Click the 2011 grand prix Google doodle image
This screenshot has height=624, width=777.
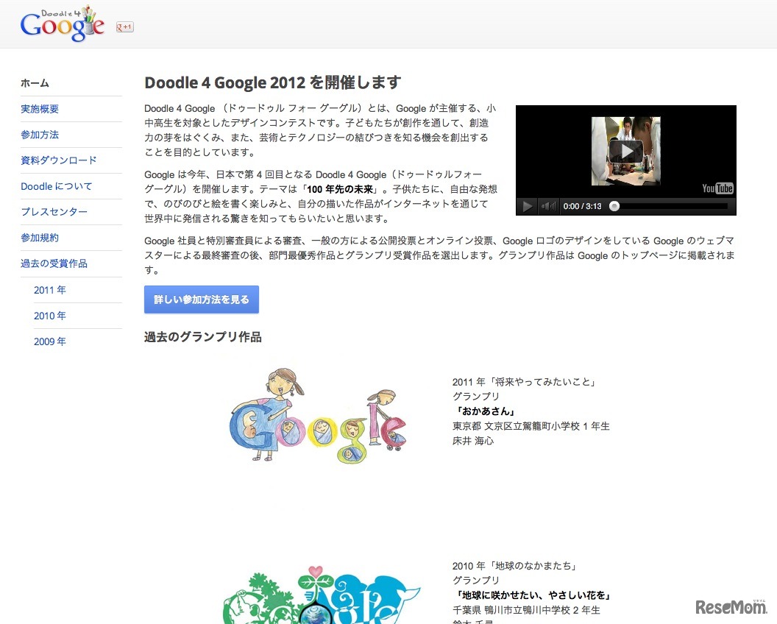pyautogui.click(x=318, y=416)
